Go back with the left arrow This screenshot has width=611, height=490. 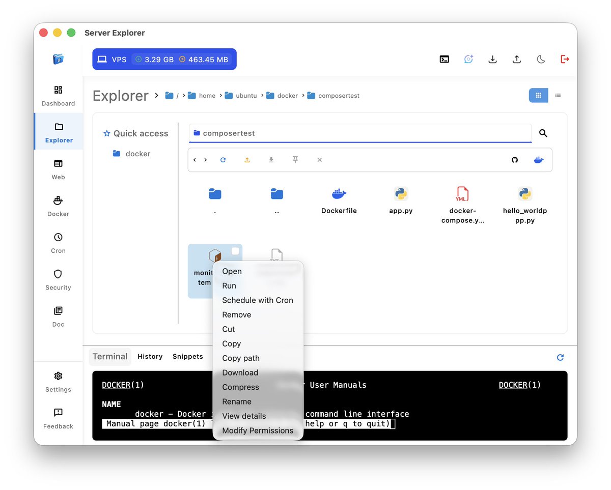(x=195, y=160)
